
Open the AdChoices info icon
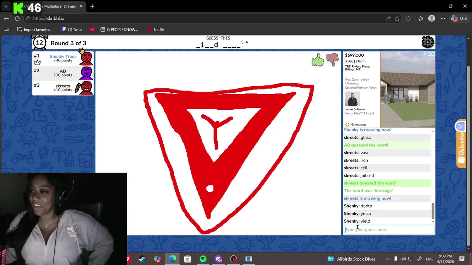click(428, 54)
